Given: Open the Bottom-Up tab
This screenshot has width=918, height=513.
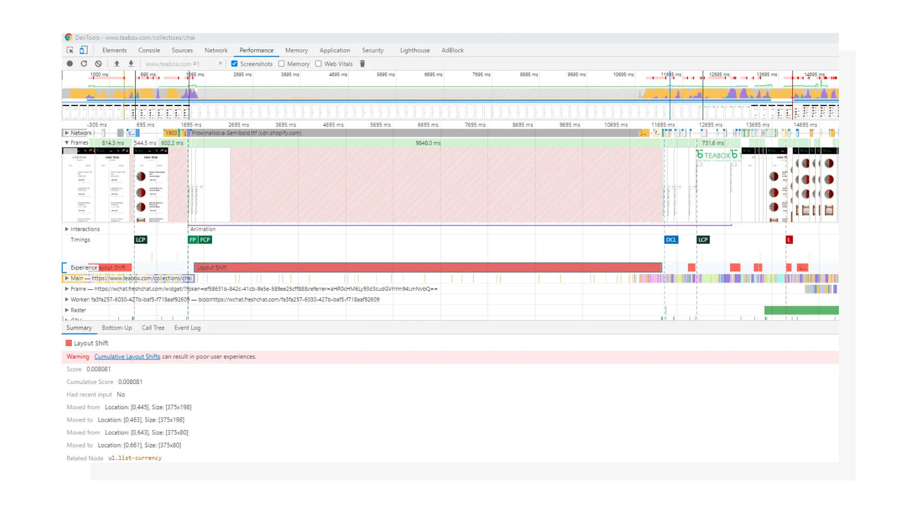Looking at the screenshot, I should click(117, 328).
